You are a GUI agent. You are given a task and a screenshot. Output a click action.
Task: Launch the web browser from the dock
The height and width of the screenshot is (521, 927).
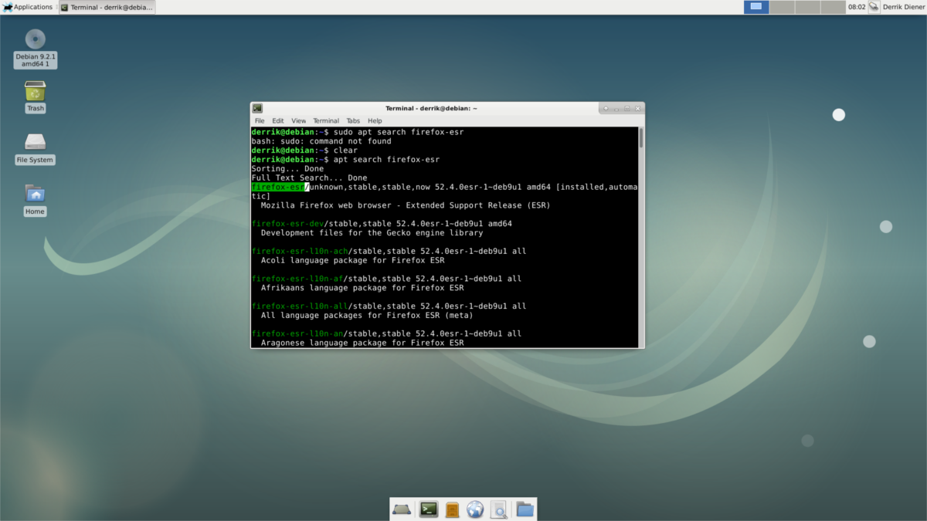[x=474, y=509]
